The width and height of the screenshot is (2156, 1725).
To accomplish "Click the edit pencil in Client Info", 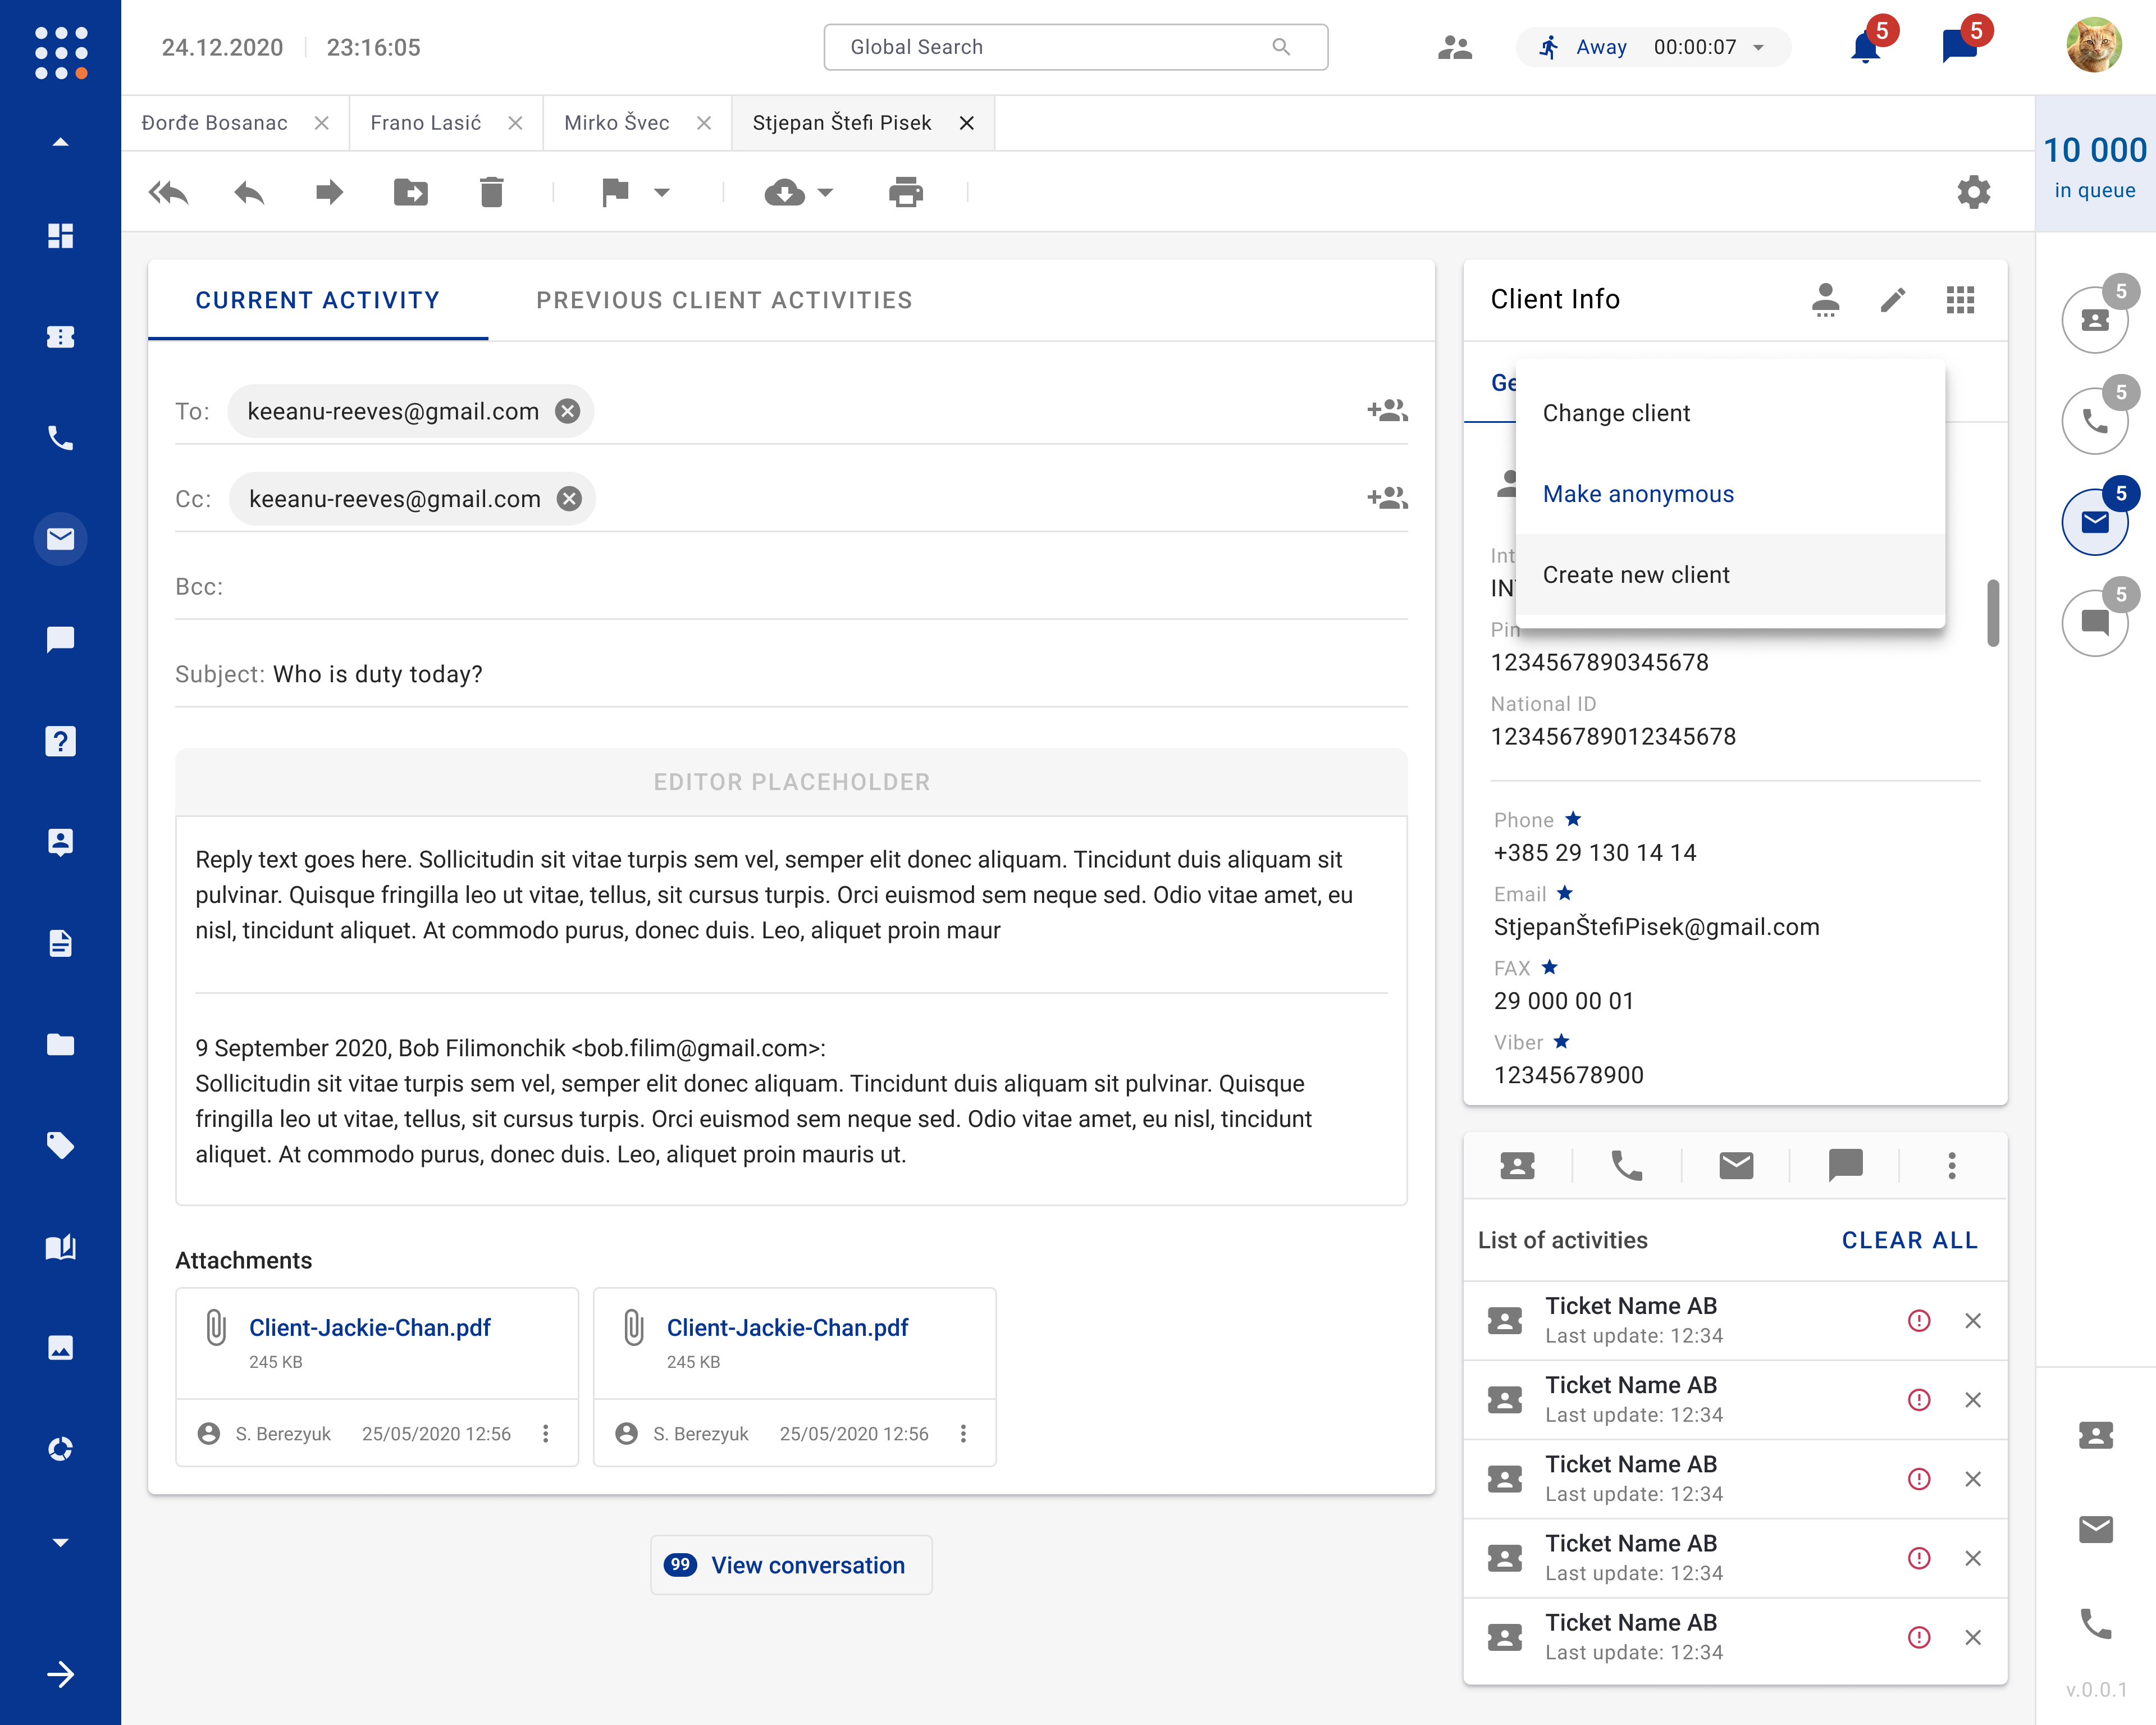I will click(1892, 300).
